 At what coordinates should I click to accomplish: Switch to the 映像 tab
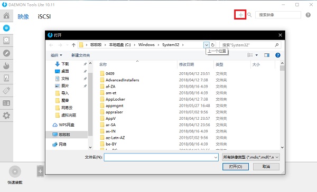(x=23, y=16)
